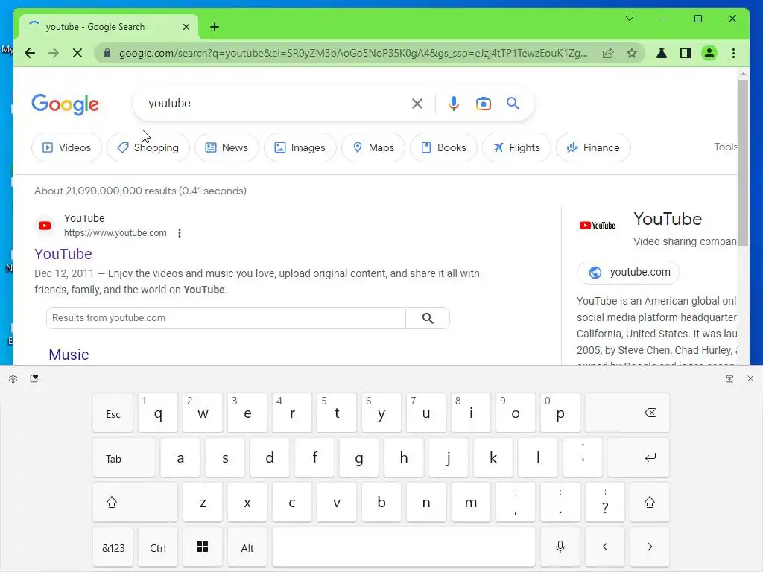Viewport: 763px width, 572px height.
Task: Share this page from the address bar
Action: tap(608, 53)
